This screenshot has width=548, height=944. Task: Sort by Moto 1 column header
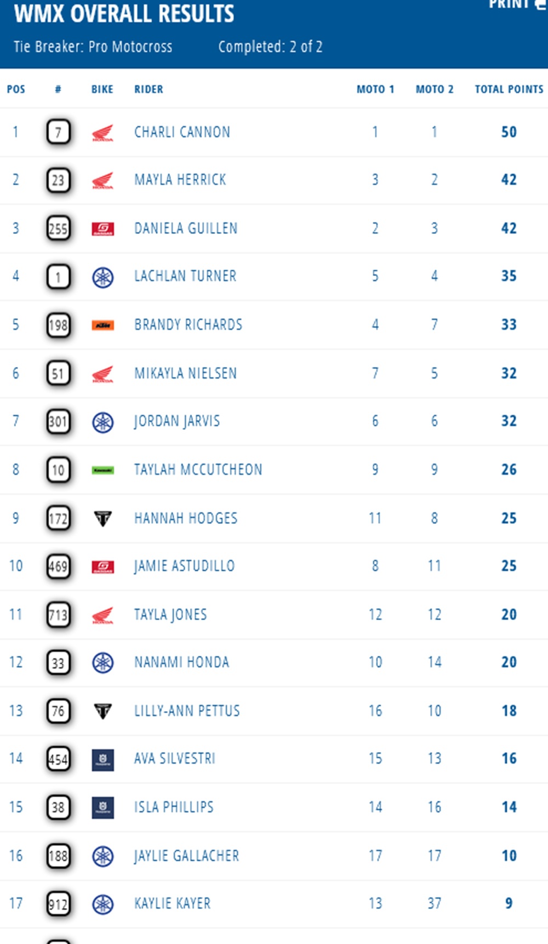coord(375,89)
